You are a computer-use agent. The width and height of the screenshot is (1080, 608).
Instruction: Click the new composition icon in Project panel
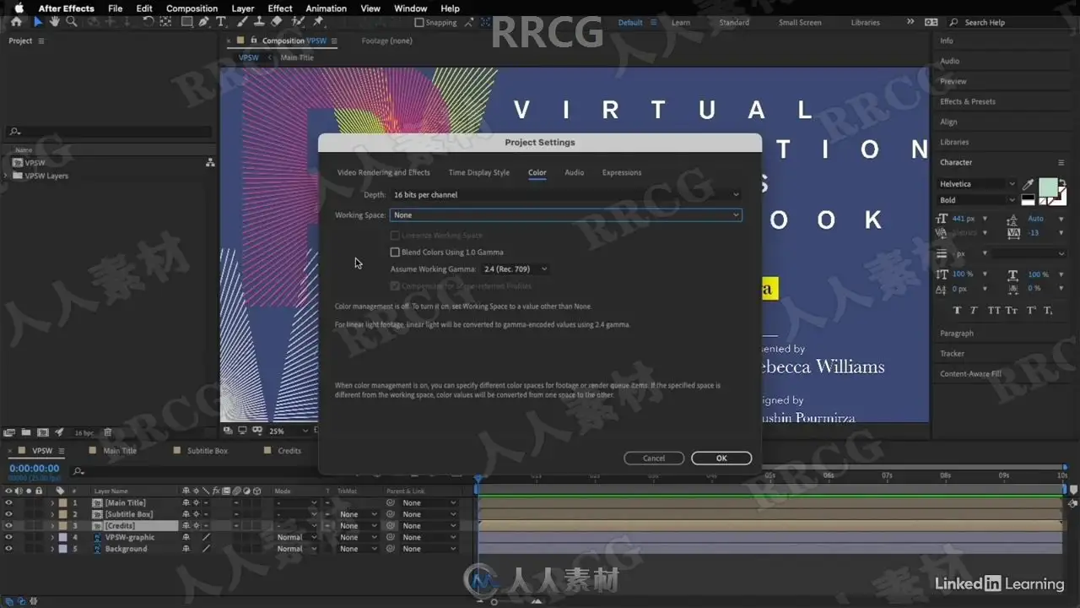click(42, 432)
